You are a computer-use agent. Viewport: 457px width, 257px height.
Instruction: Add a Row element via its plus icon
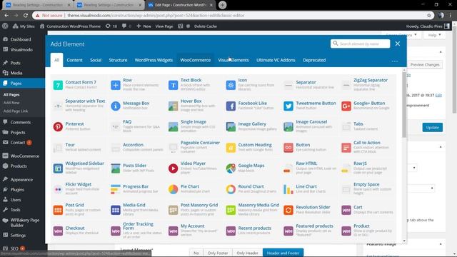point(116,85)
